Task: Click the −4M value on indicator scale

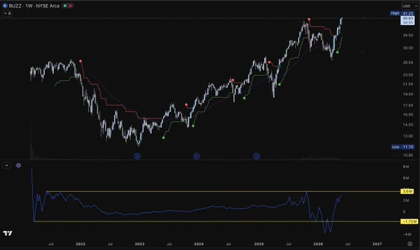Action: [406, 234]
